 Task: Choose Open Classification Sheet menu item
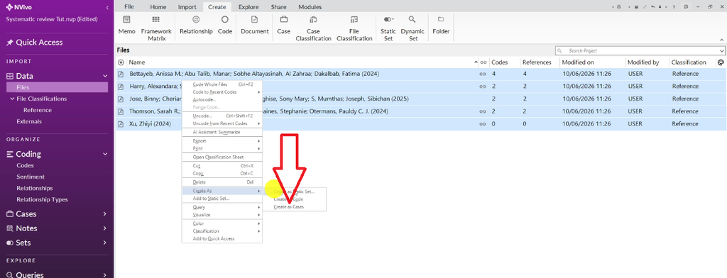(222, 157)
